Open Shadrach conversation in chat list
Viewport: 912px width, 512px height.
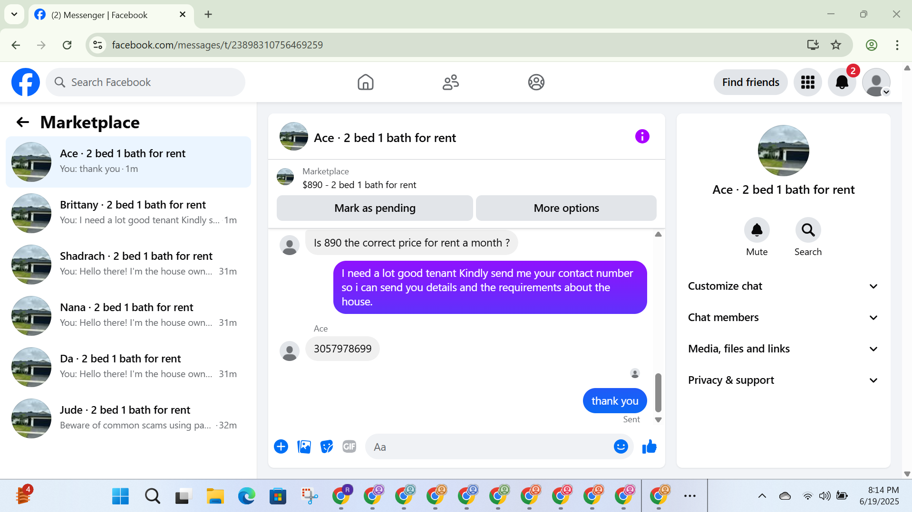coord(128,265)
